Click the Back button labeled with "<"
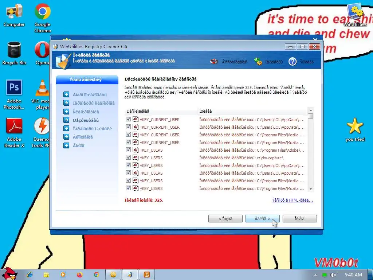The image size is (373, 280). tap(225, 219)
